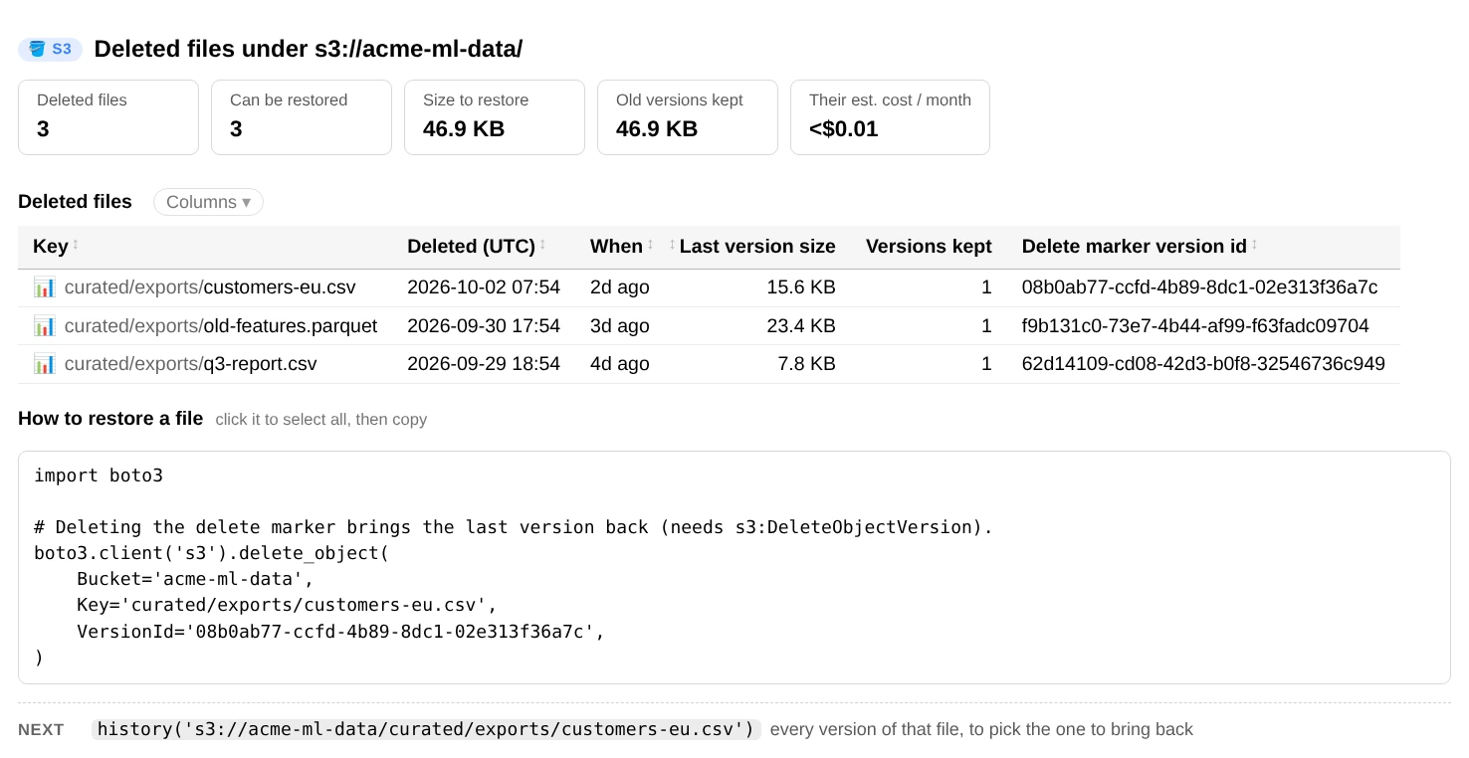Sort by the When column arrows
The image size is (1469, 758).
click(650, 245)
